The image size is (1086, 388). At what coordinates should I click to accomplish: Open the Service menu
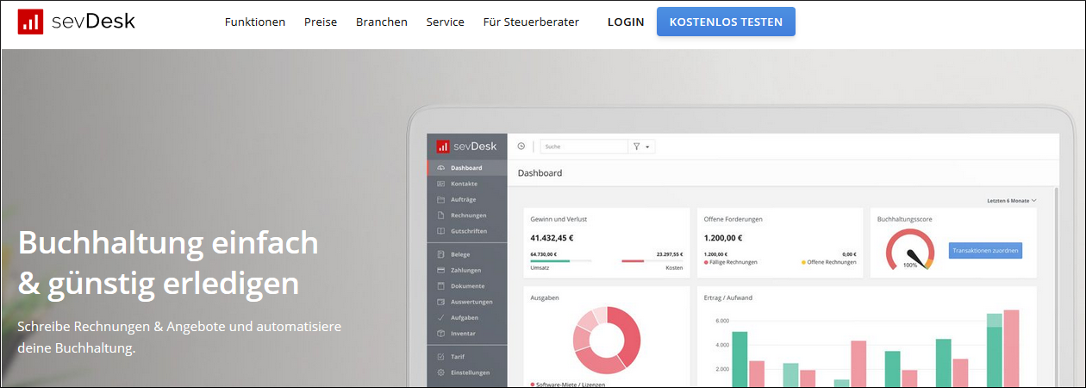(x=445, y=22)
